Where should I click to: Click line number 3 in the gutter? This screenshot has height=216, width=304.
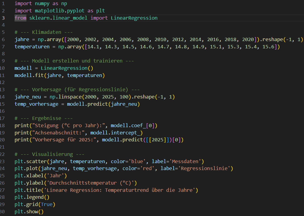tap(3, 18)
